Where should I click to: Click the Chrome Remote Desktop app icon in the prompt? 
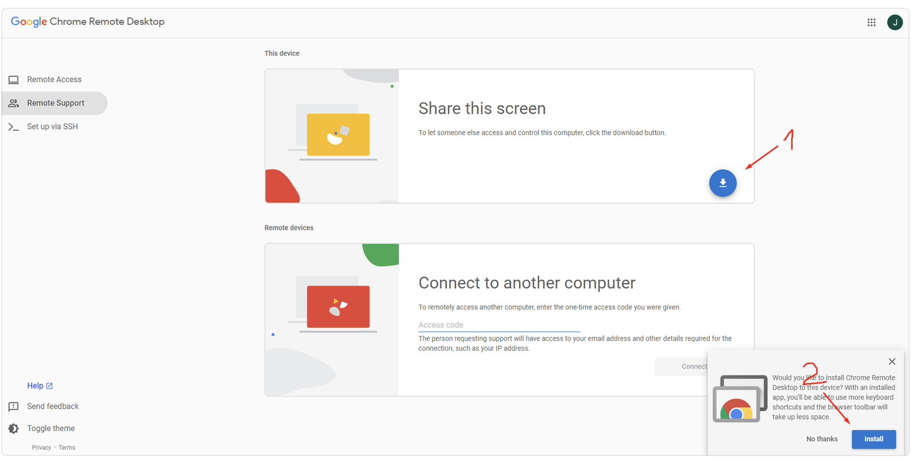click(740, 399)
